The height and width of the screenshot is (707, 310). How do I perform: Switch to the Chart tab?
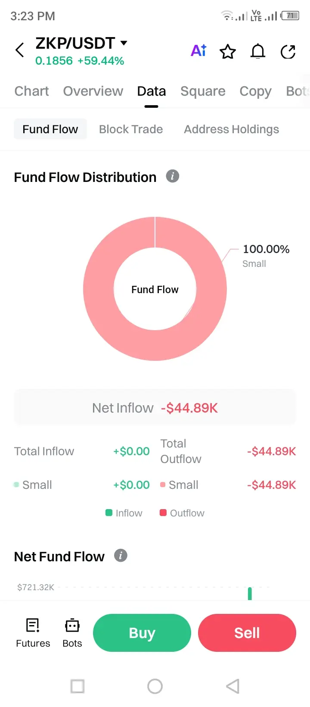coord(31,91)
